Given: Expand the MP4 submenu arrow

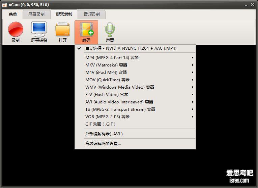Looking at the screenshot, I should click(x=192, y=58).
